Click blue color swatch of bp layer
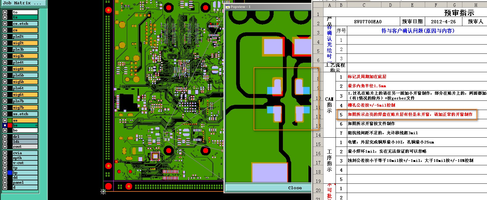 click(x=10, y=173)
